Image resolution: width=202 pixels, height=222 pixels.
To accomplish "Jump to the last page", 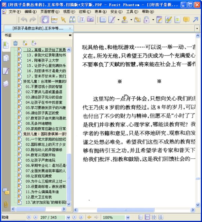I will (x=81, y=217).
